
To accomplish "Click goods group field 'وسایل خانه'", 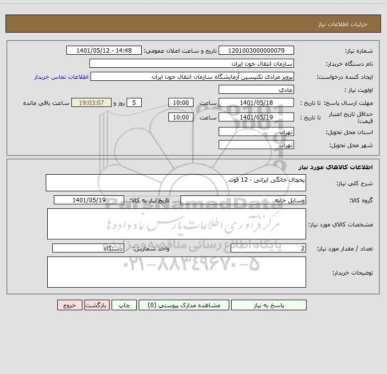I will tap(243, 200).
